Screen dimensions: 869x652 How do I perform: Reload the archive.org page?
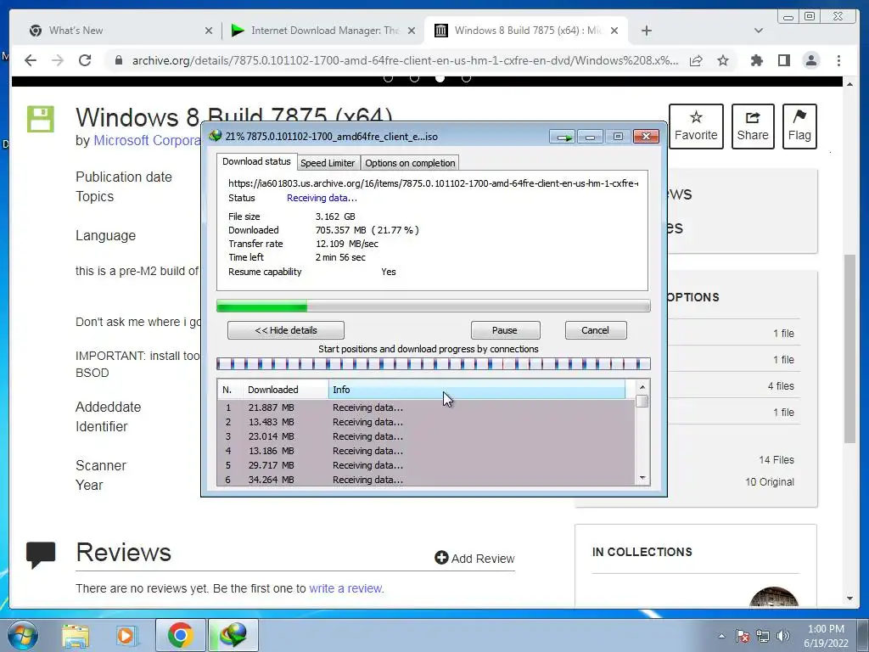[x=85, y=60]
